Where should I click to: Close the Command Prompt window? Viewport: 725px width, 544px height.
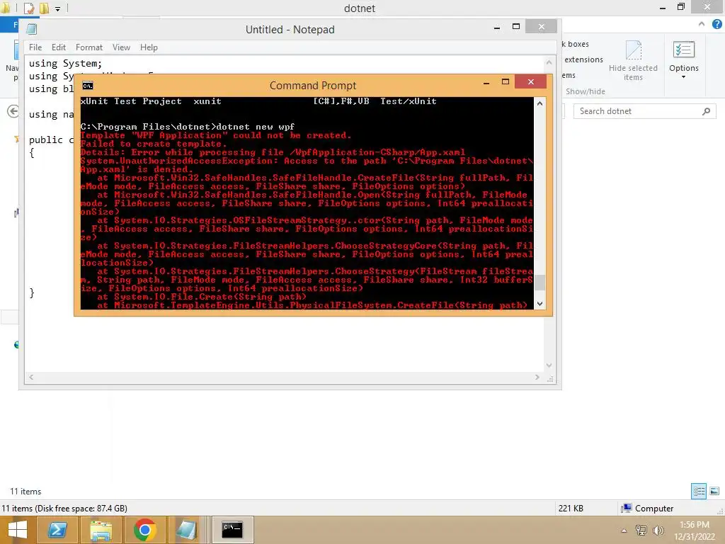tap(530, 82)
